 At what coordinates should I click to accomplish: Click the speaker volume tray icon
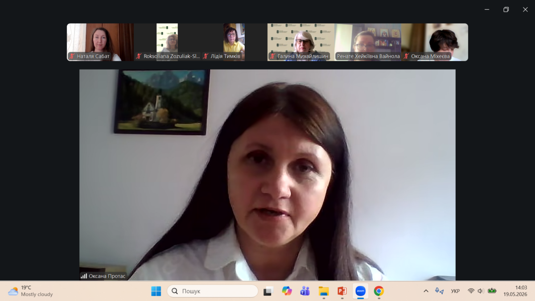tap(481, 291)
